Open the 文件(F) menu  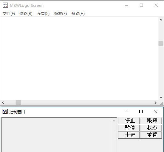click(9, 14)
